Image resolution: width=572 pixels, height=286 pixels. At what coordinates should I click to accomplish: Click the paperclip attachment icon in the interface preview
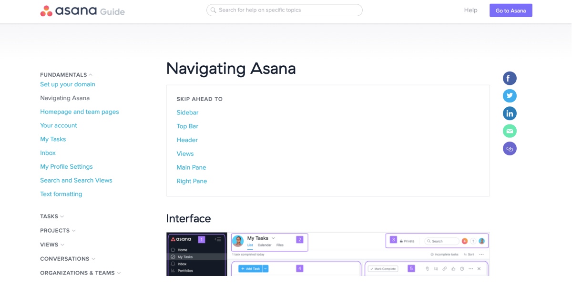(428, 268)
